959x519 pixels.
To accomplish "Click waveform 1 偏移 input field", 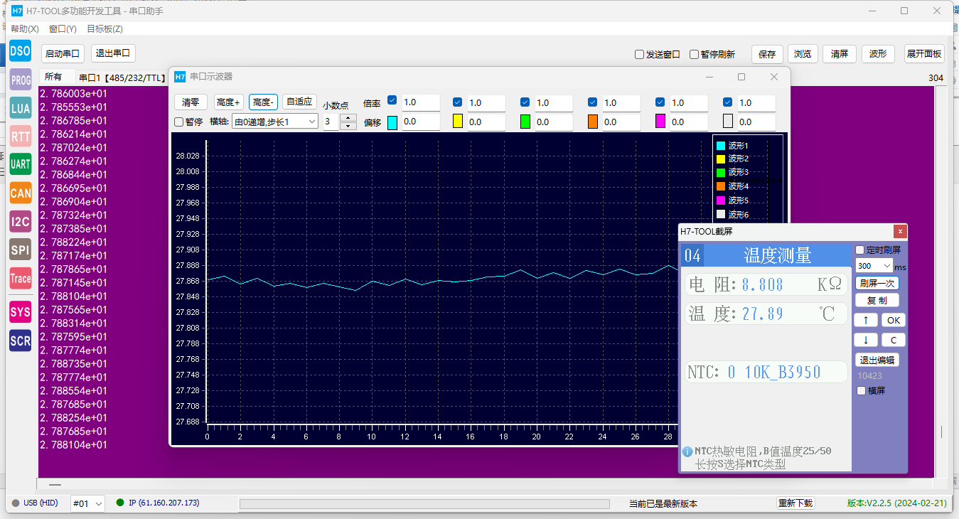I will (421, 122).
